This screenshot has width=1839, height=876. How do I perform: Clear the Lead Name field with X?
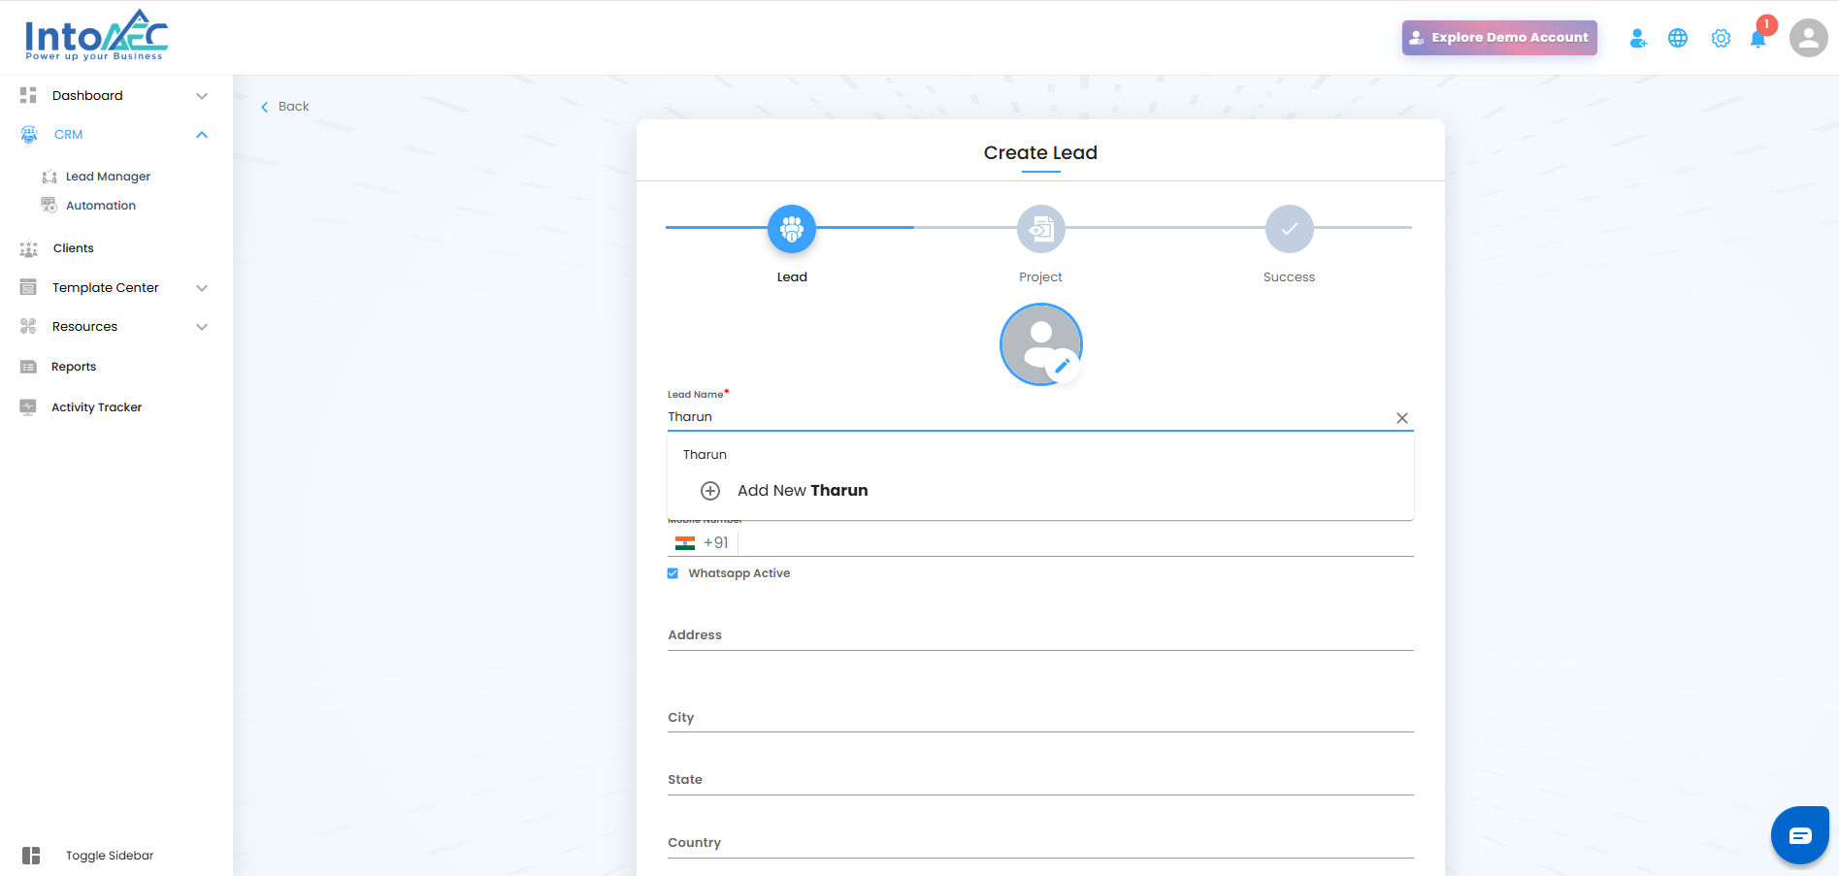click(x=1401, y=418)
